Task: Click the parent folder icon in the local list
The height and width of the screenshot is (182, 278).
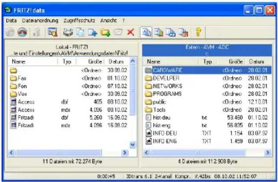Action: point(14,71)
